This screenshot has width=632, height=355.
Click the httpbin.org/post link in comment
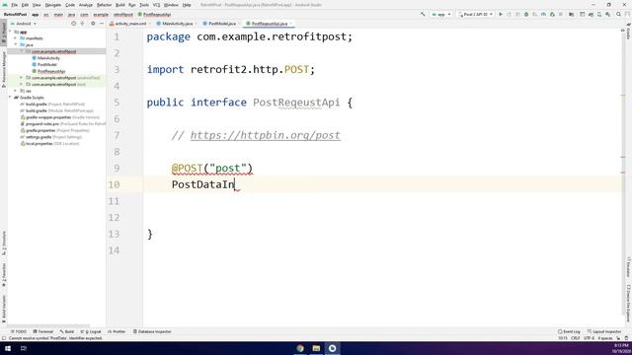[x=266, y=135]
